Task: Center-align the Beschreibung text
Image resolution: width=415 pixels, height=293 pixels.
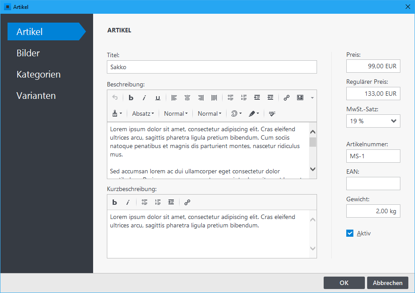Action: click(x=188, y=98)
